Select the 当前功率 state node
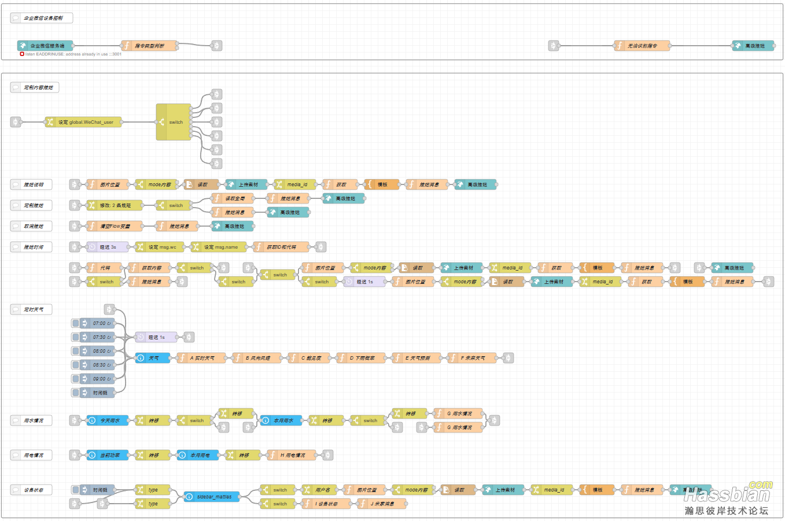 (108, 455)
